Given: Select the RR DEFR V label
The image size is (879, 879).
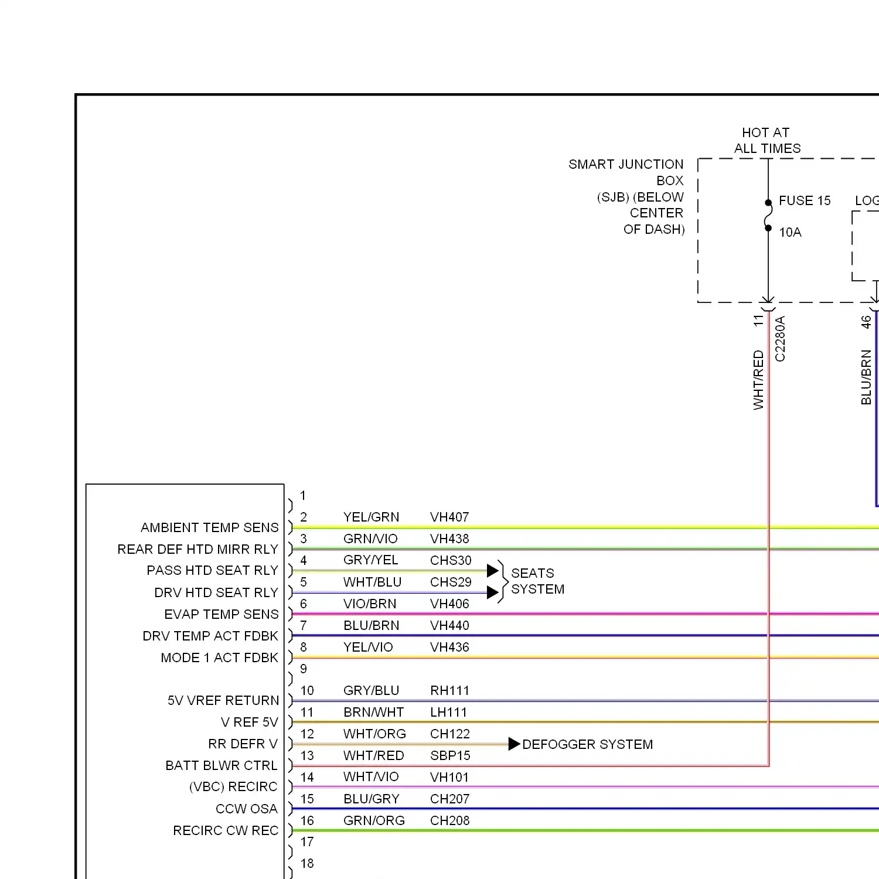Looking at the screenshot, I should pos(243,744).
